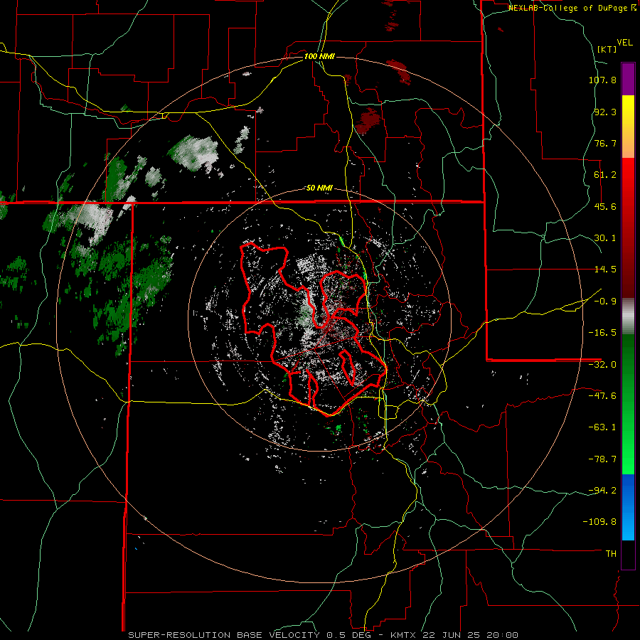Click the -109.8 velocity scale value
Viewport: 640px width, 640px height.
click(x=599, y=522)
